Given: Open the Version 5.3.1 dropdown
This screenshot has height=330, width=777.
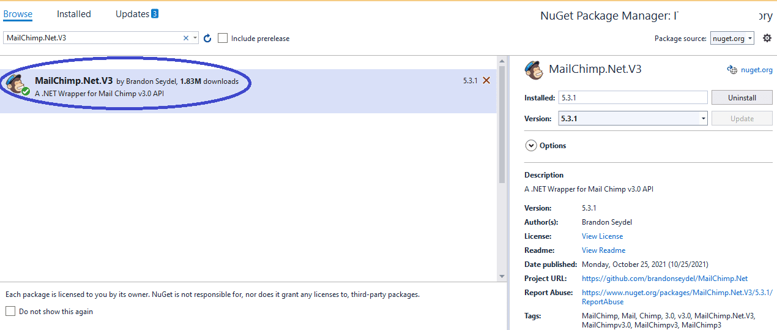Looking at the screenshot, I should coord(703,119).
